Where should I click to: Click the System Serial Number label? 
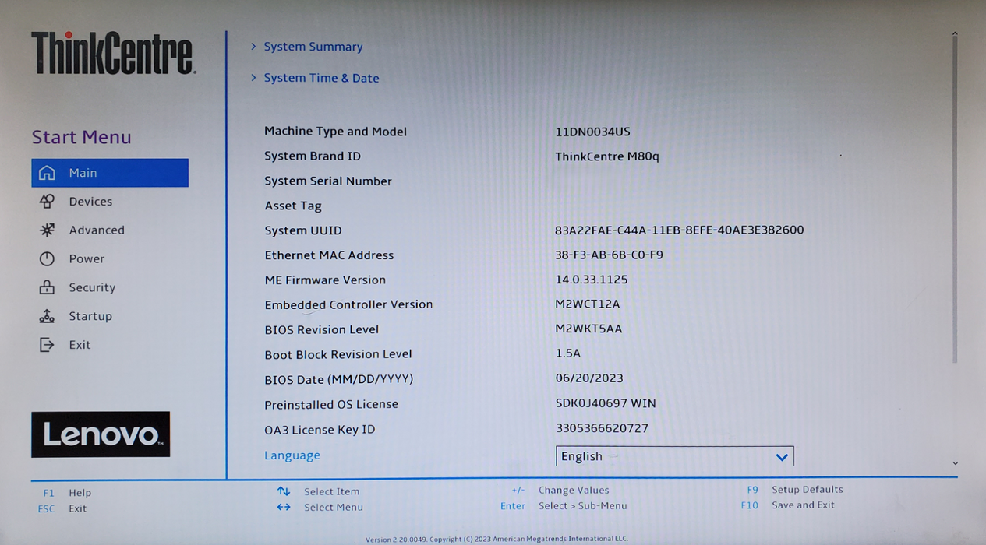click(x=328, y=181)
